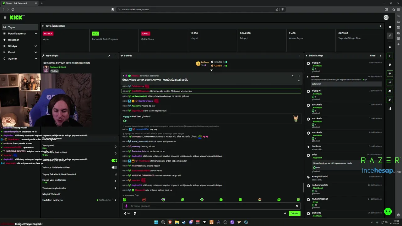Click the KICK logo

tap(16, 18)
